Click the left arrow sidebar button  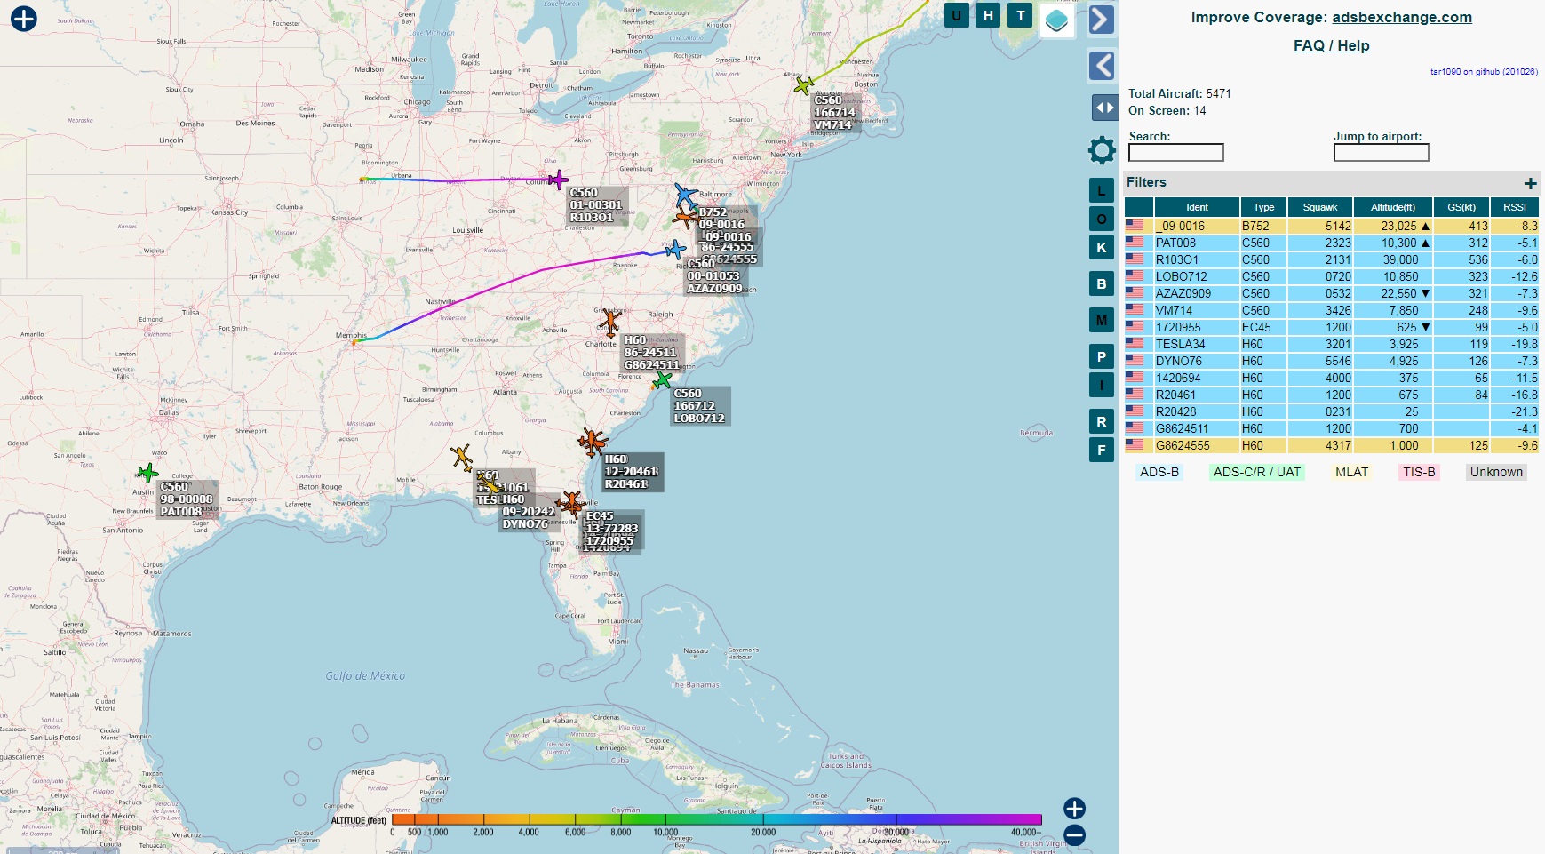(1102, 66)
